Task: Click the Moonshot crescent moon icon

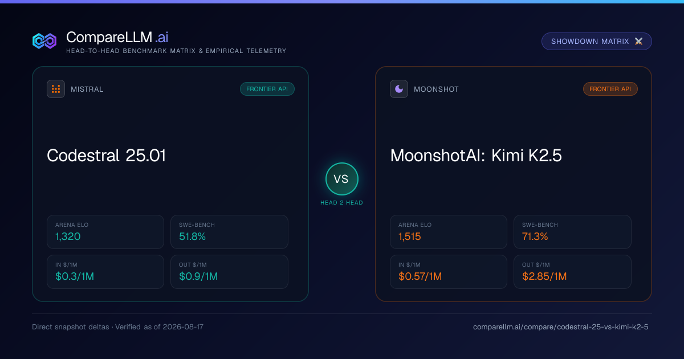Action: click(x=399, y=89)
